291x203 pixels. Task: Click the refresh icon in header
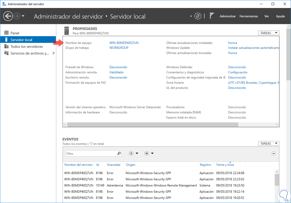(x=198, y=16)
